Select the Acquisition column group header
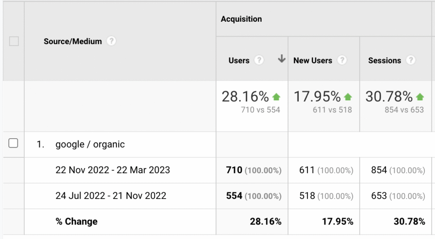The height and width of the screenshot is (239, 435). (x=241, y=19)
